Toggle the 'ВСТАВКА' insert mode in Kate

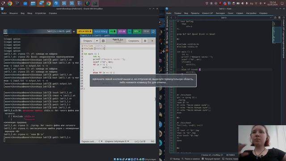(x=231, y=155)
